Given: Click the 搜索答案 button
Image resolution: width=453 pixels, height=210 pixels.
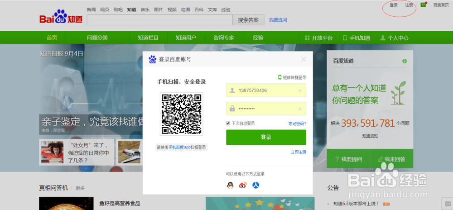Looking at the screenshot, I should coord(248,20).
